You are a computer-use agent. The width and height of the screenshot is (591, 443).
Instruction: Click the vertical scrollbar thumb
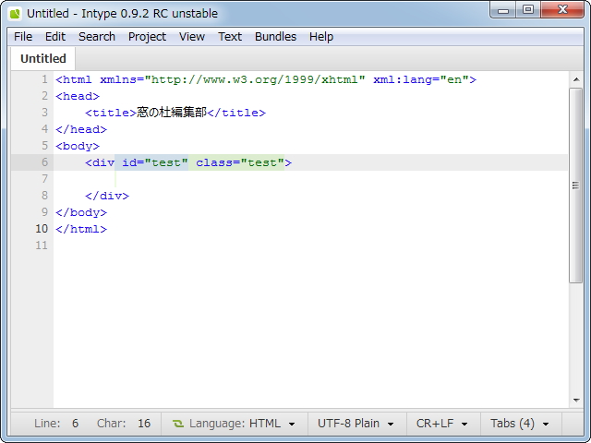pos(576,185)
